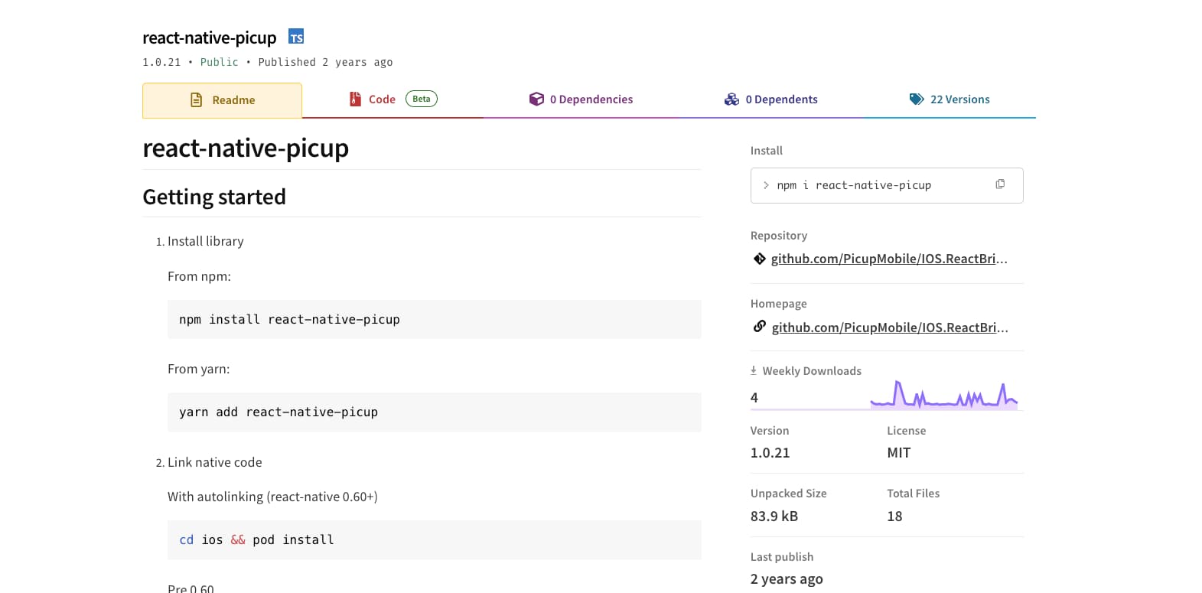Click the Code file icon
This screenshot has height=593, width=1202.
[x=355, y=99]
